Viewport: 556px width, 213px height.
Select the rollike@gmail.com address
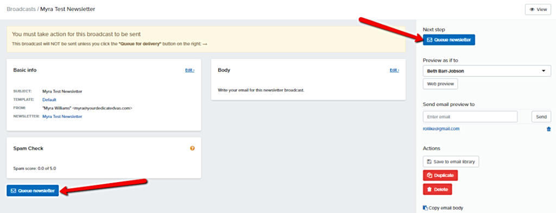click(441, 129)
